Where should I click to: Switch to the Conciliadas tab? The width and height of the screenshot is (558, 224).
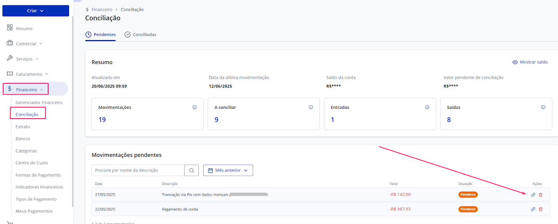tap(140, 35)
